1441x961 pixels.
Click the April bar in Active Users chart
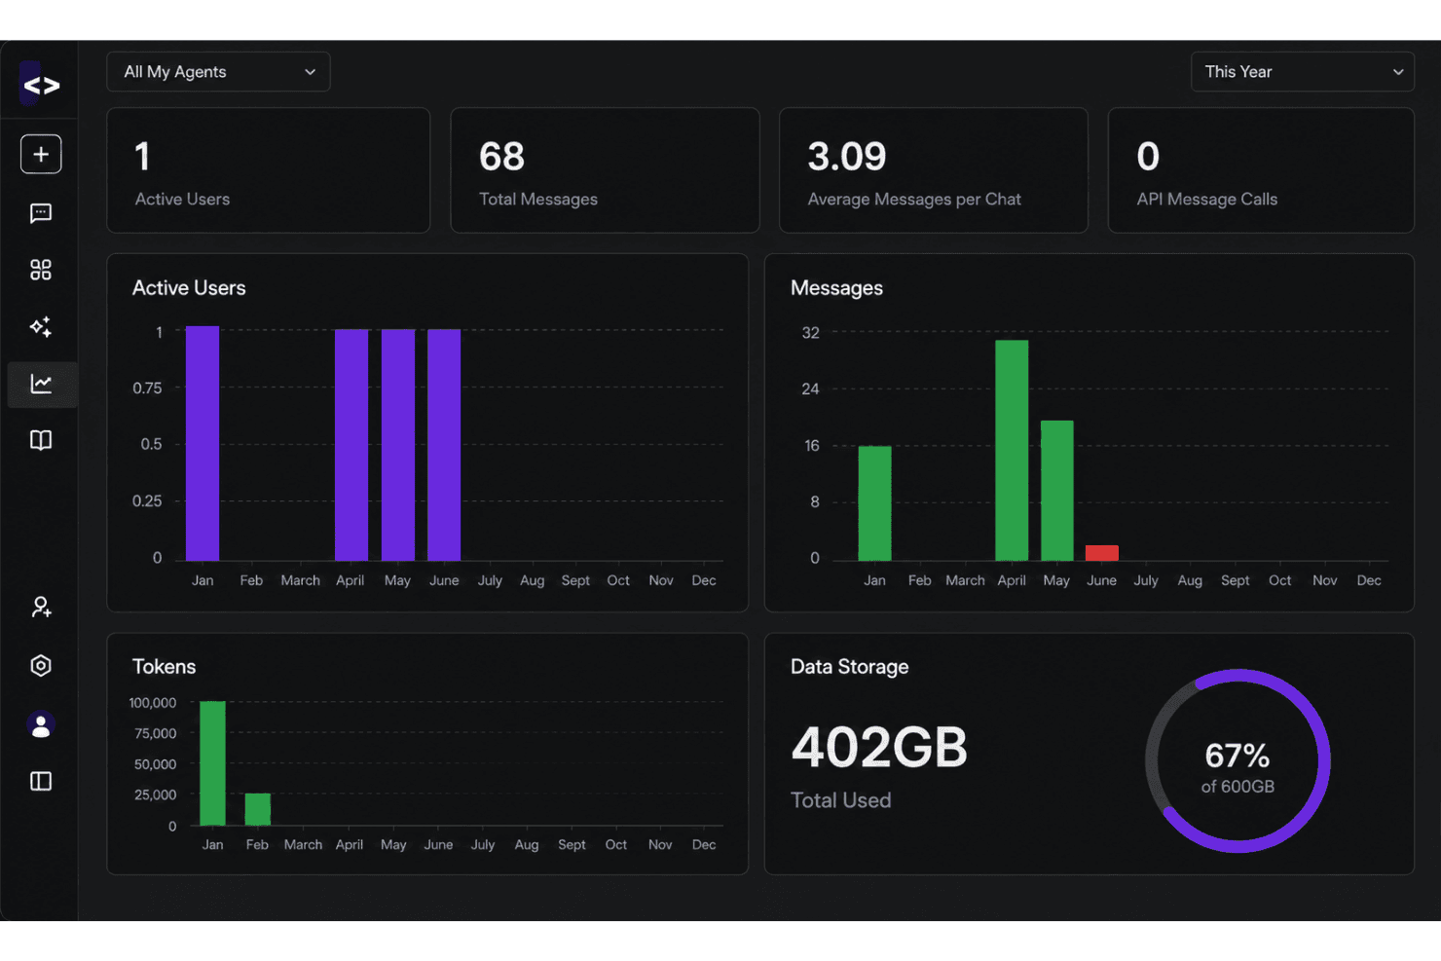point(351,445)
